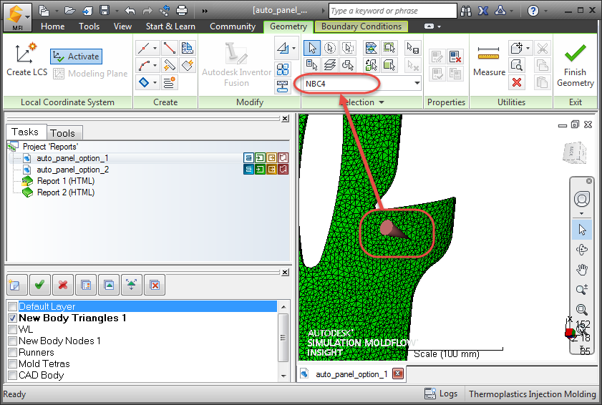Choose the Create Curves arc tool
602x405 pixels.
coord(144,65)
